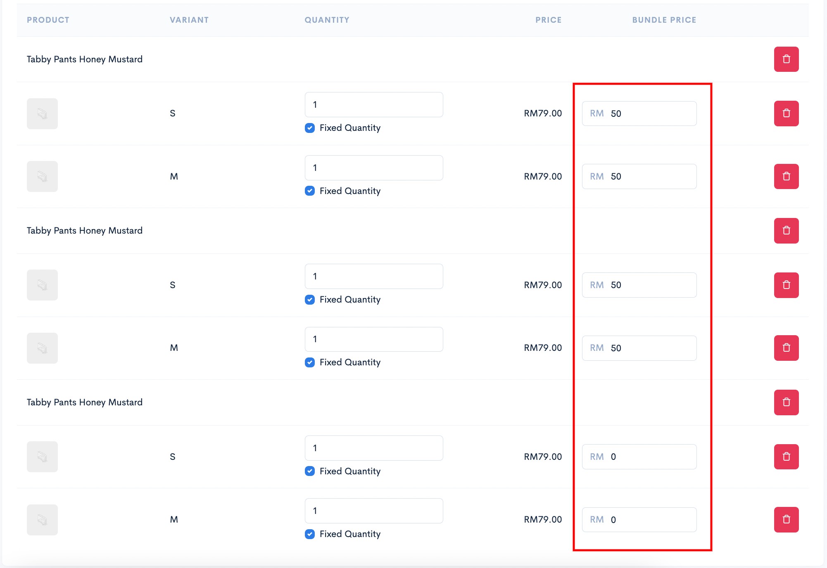
Task: Open thumbnail of third product's M variant
Action: point(42,520)
